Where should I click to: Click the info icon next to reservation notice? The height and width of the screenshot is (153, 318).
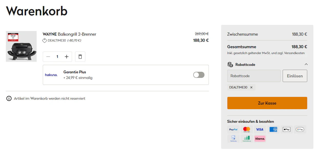[9, 98]
